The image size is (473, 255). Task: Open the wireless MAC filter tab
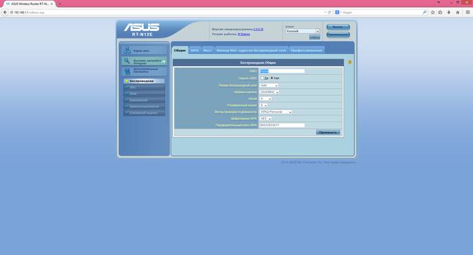(x=251, y=51)
